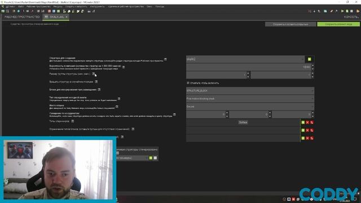
Task: Clear all entries in spawn types list
Action: click(312, 122)
